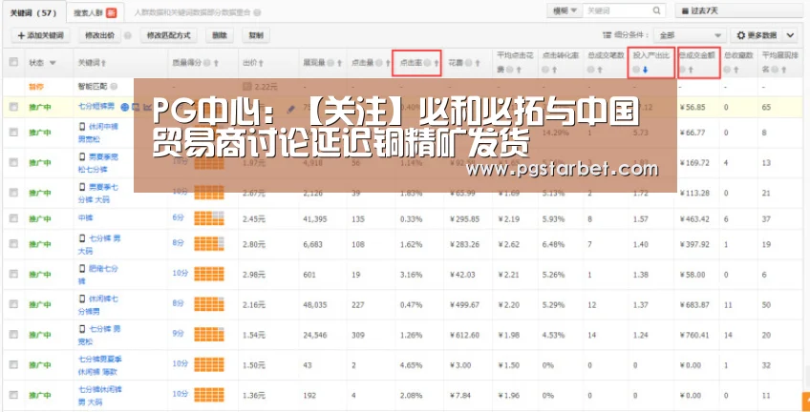Click the chart icon in 七分短裤男 row
810x412 pixels.
[147, 107]
